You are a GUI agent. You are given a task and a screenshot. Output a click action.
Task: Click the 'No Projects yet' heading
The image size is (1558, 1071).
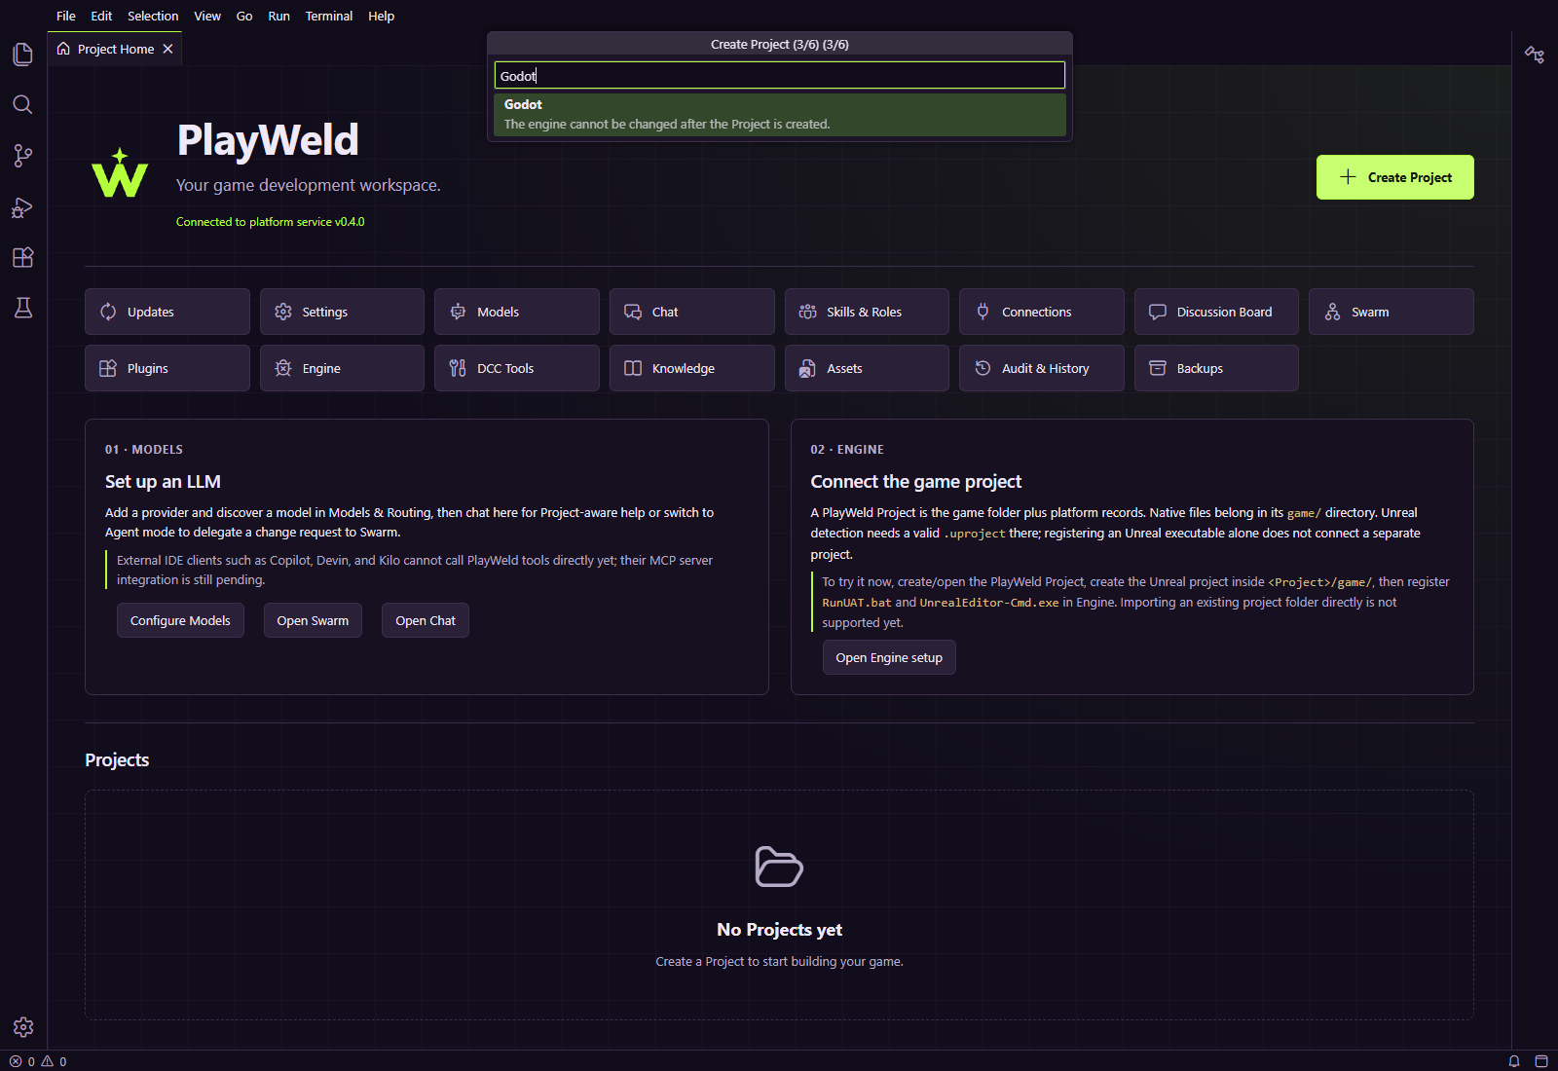(x=779, y=930)
